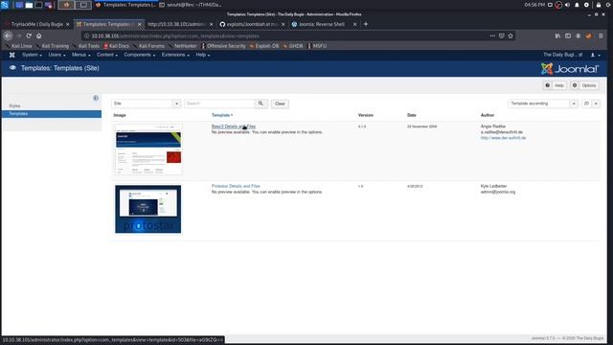Click the Protostar template thumbnail

(x=148, y=209)
